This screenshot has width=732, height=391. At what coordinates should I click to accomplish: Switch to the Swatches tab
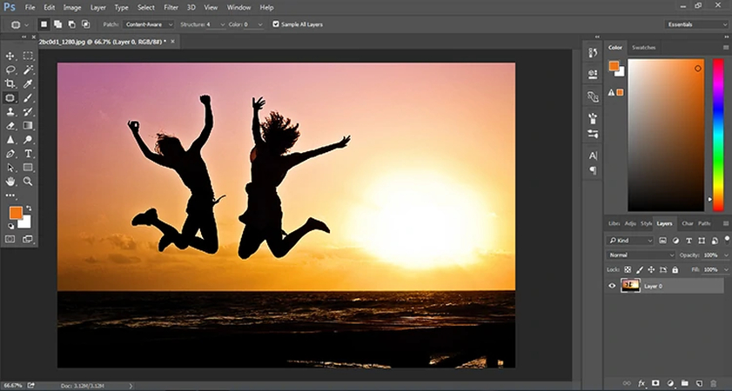643,47
